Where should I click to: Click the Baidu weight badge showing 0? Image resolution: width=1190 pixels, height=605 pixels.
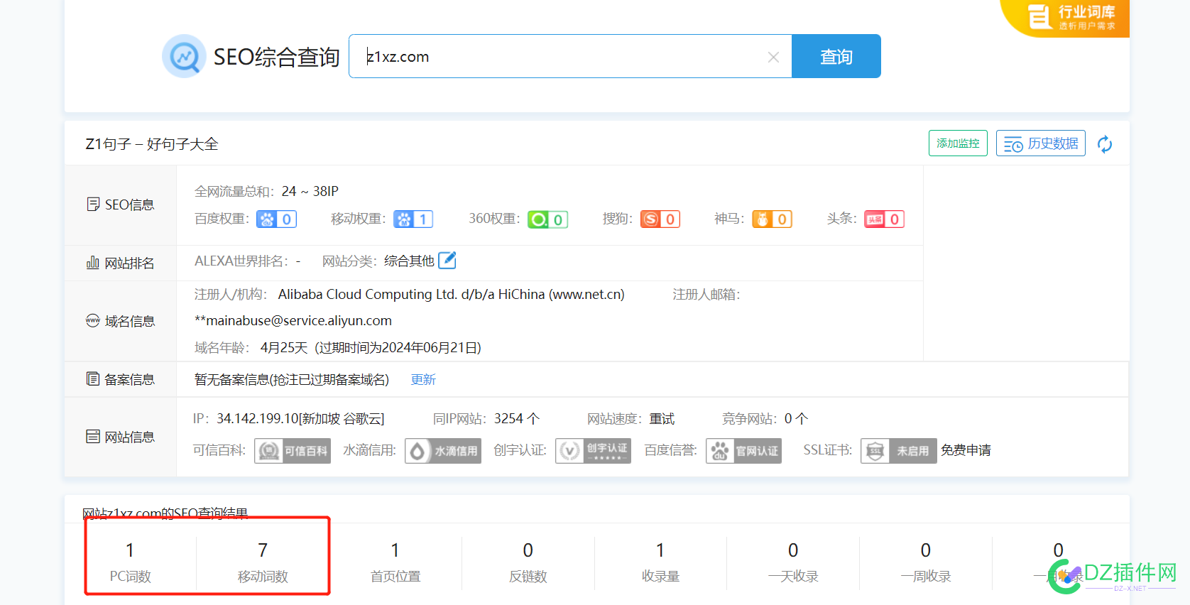tap(276, 219)
